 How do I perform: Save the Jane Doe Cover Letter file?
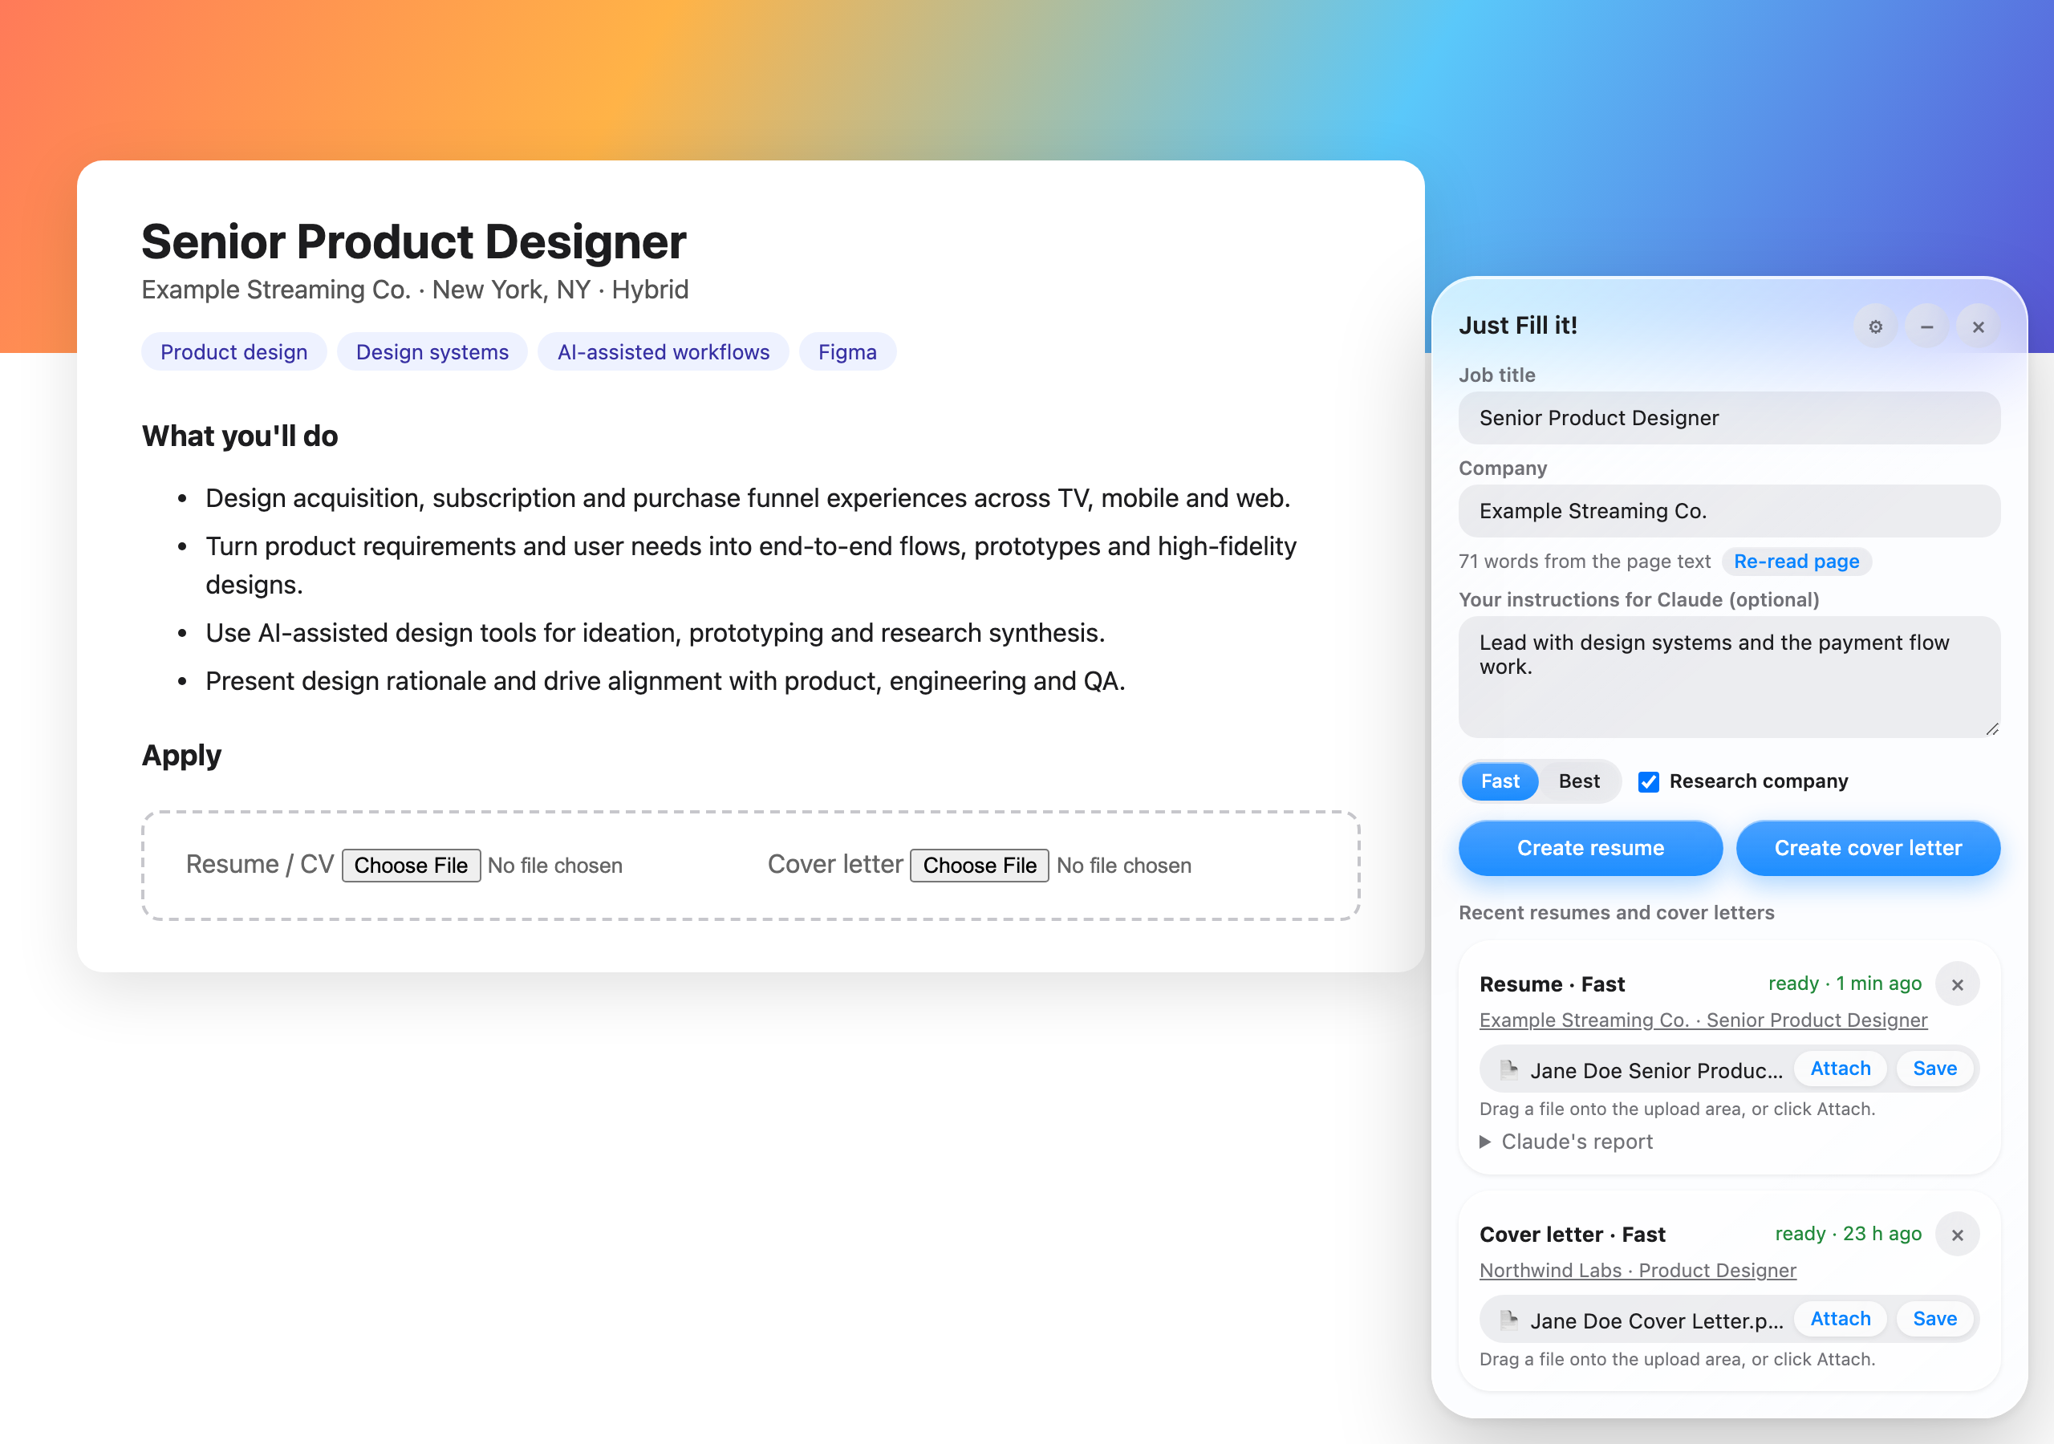1935,1319
